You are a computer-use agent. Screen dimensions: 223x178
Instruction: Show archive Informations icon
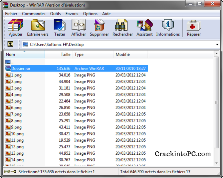[168, 25]
